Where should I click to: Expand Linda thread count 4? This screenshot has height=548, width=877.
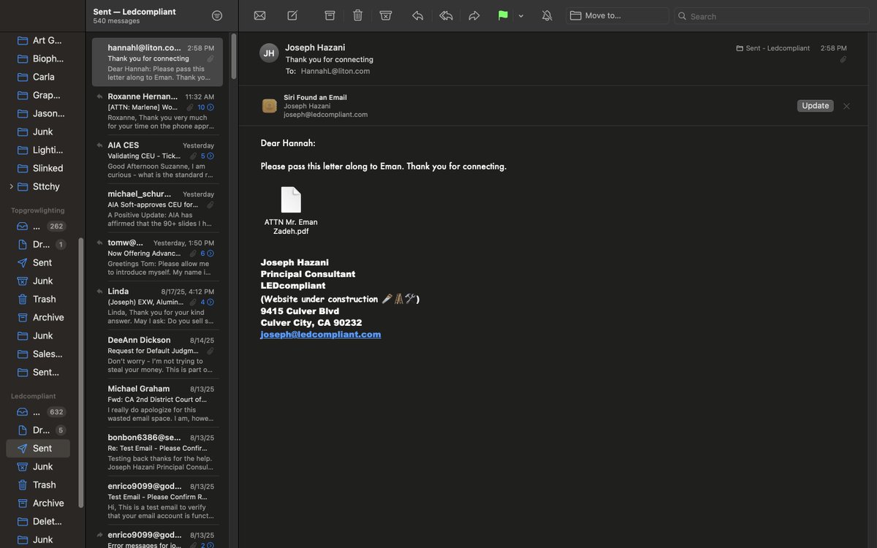click(x=208, y=302)
